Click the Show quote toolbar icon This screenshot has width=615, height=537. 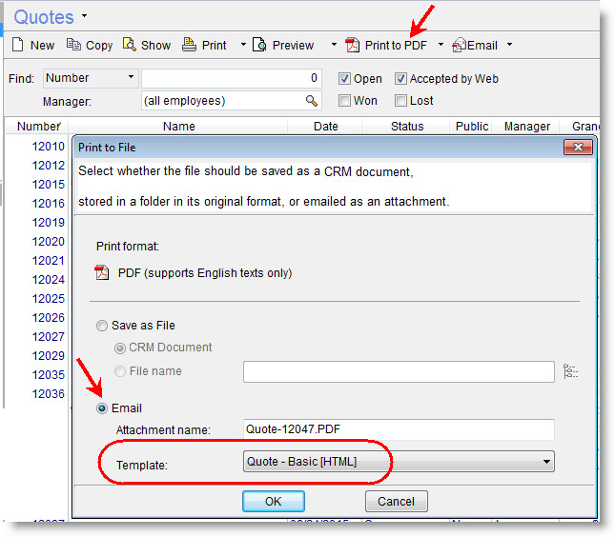pos(129,45)
